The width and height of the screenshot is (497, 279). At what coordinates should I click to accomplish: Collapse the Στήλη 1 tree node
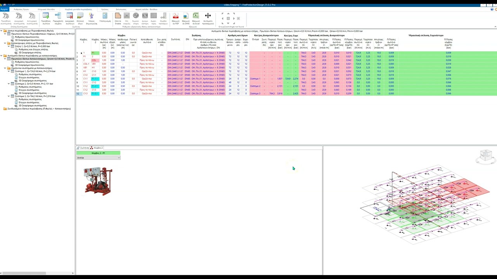9,46
